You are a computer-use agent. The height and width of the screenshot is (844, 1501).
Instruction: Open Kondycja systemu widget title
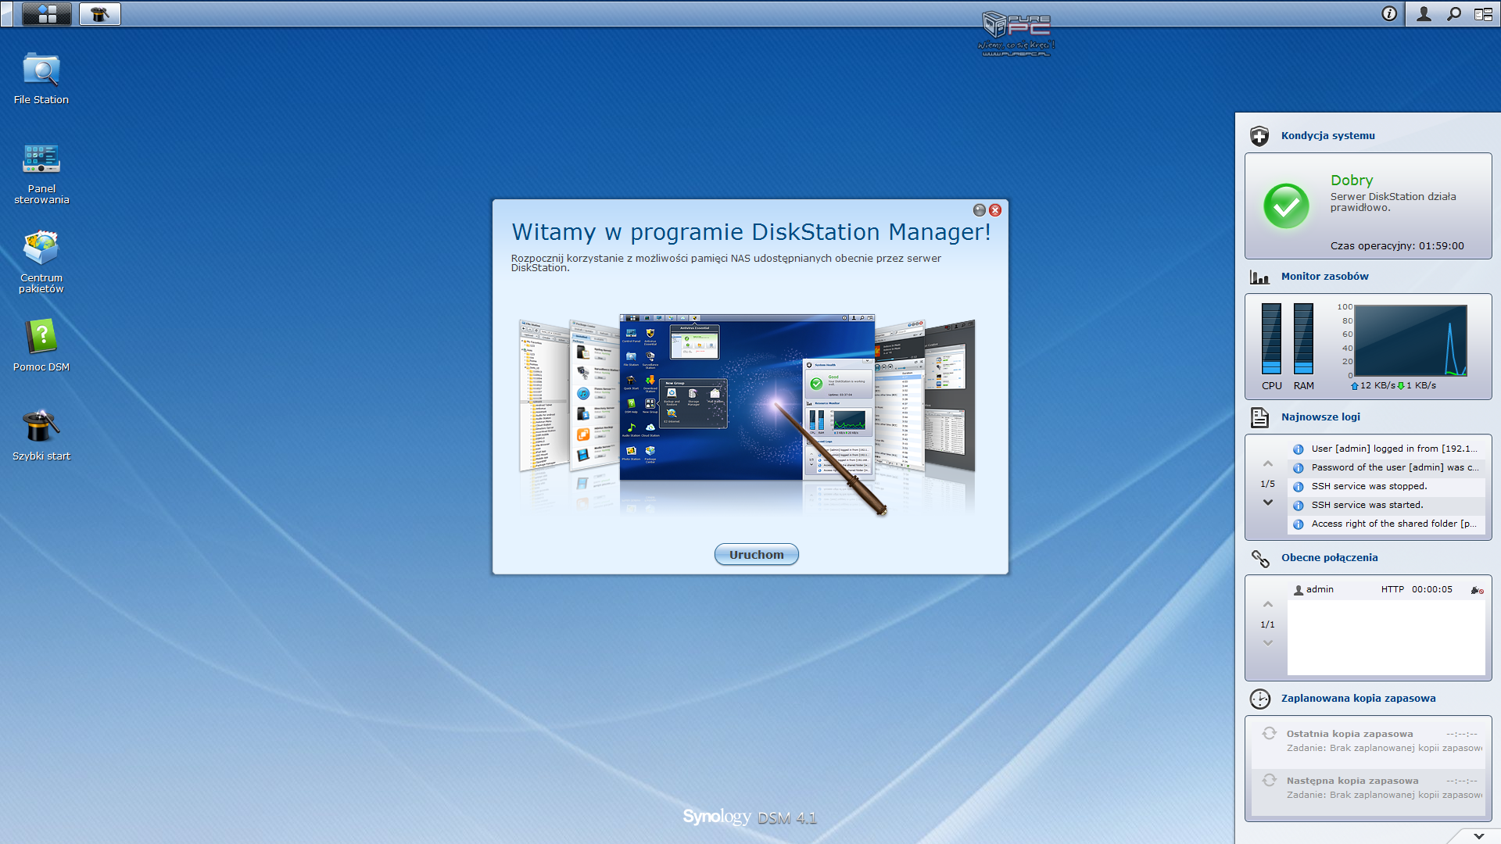1327,136
